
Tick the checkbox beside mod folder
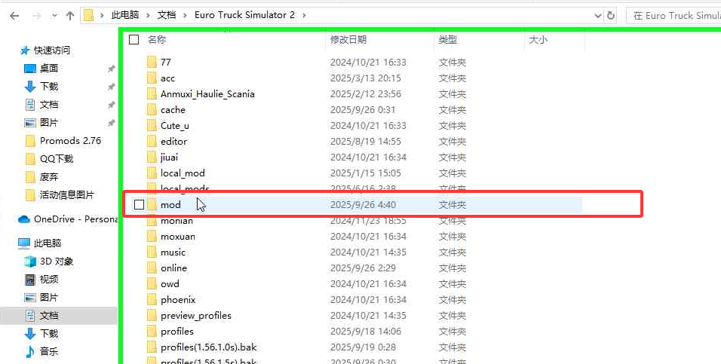[x=139, y=204]
